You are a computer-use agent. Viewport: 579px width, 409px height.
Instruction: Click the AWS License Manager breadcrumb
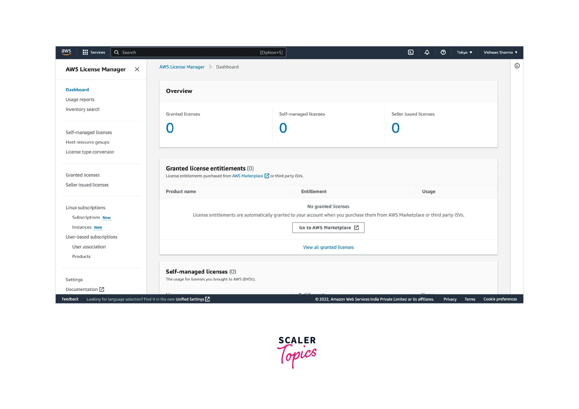tap(182, 67)
